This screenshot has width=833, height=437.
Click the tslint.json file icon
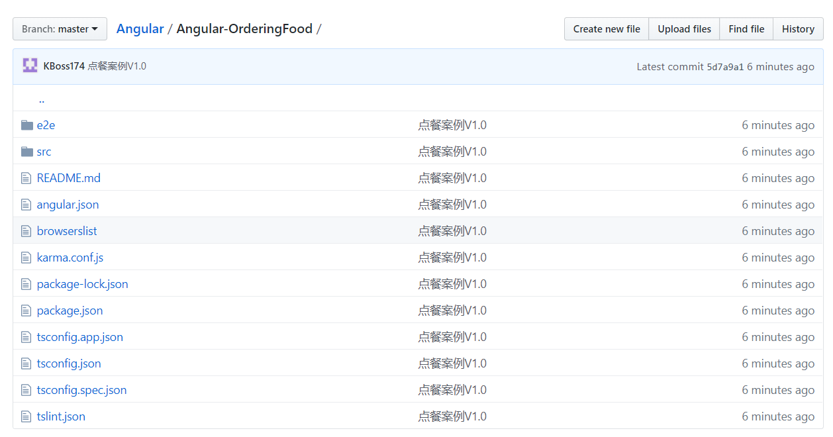(x=26, y=416)
